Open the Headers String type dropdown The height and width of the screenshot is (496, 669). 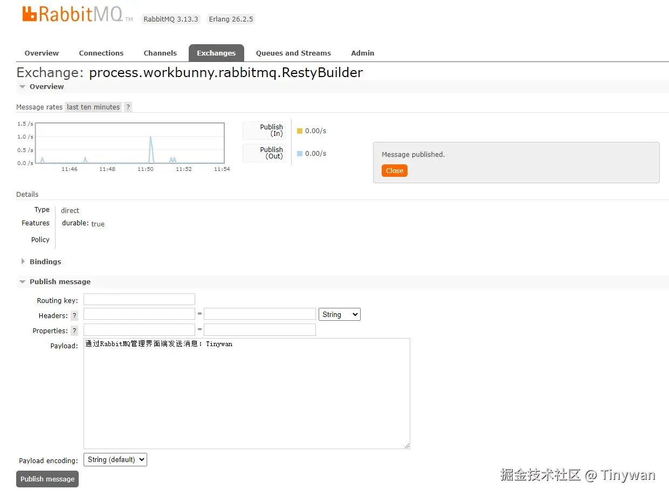pos(340,314)
